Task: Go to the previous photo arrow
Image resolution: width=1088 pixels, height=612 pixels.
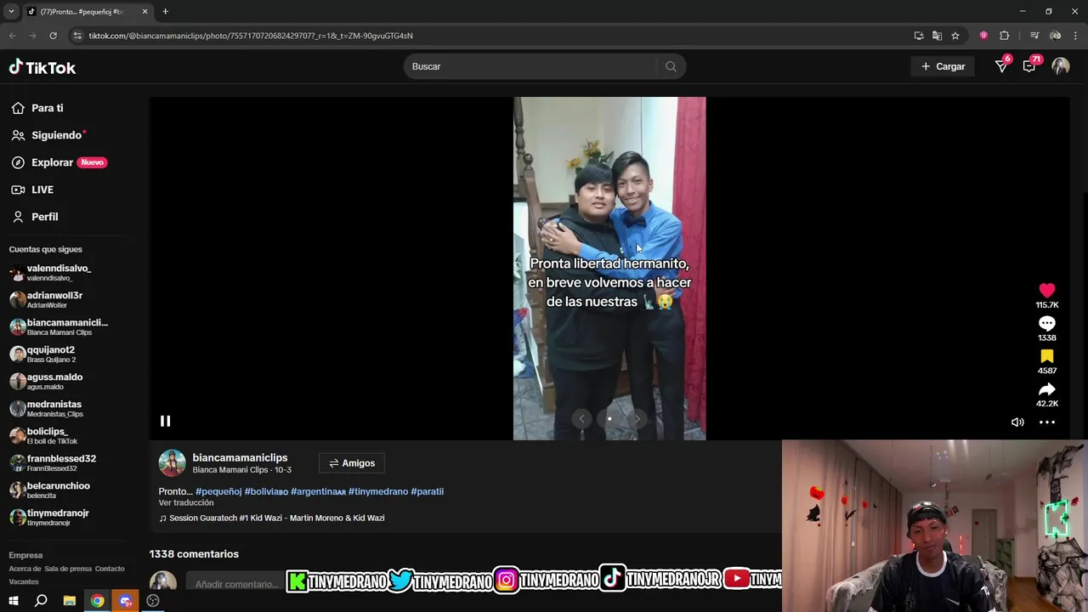Action: coord(581,418)
